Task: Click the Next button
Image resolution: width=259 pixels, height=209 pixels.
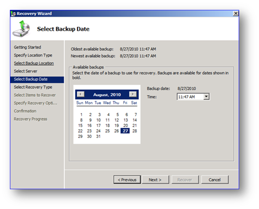Action: 155,180
